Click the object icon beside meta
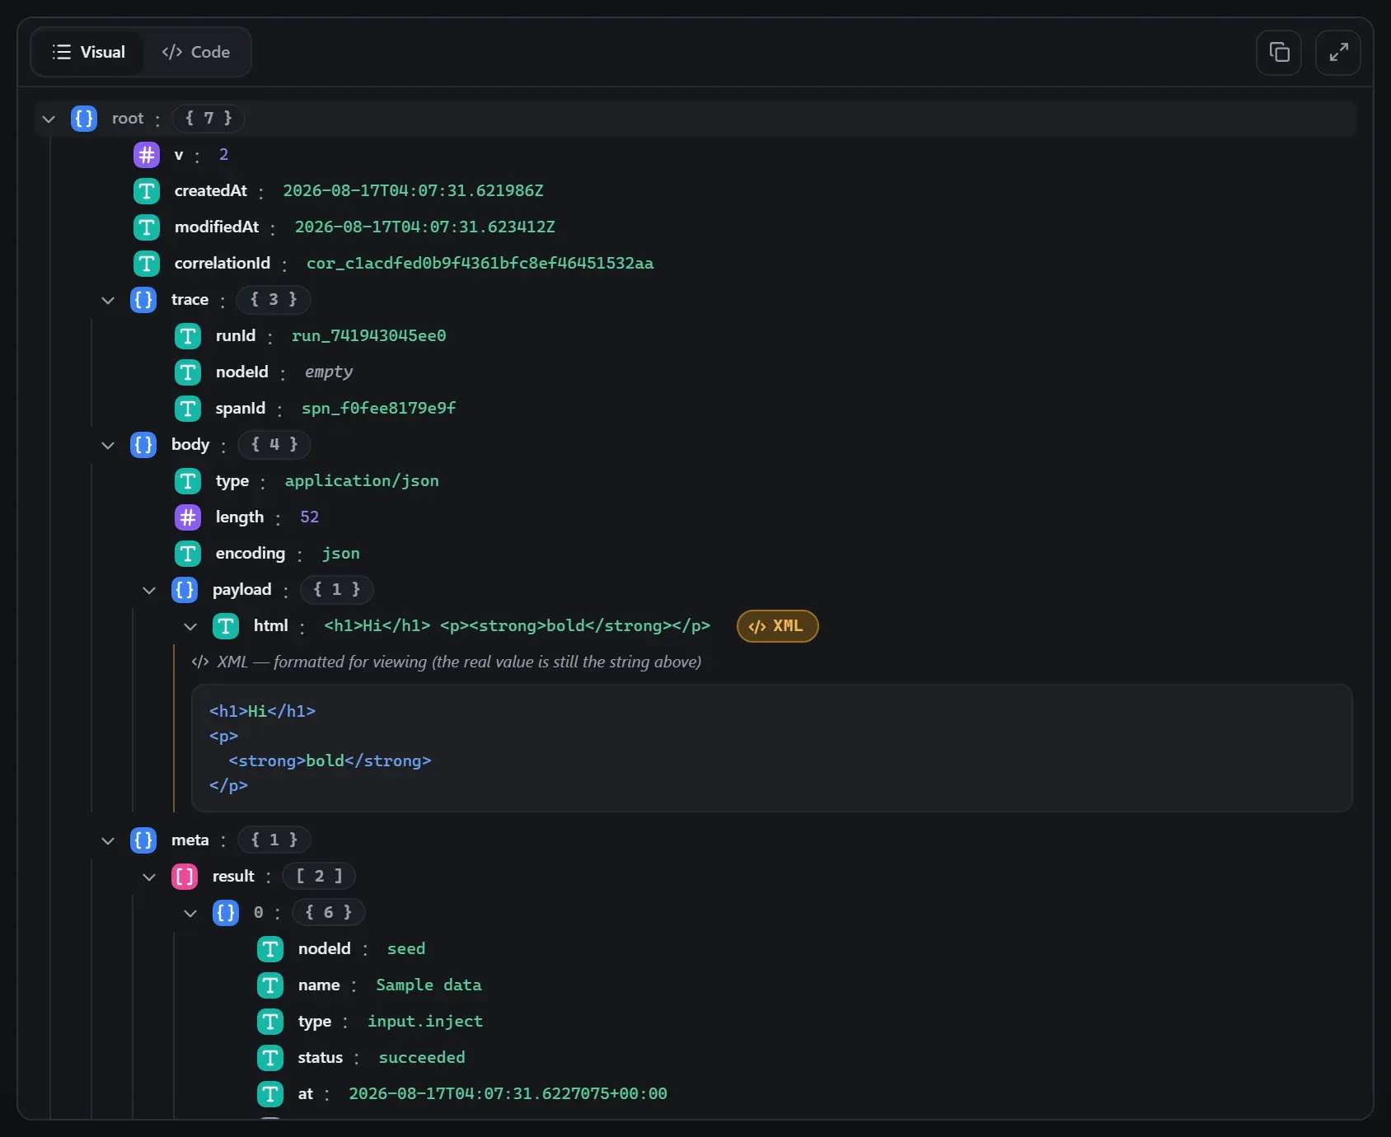This screenshot has width=1391, height=1137. (x=143, y=840)
